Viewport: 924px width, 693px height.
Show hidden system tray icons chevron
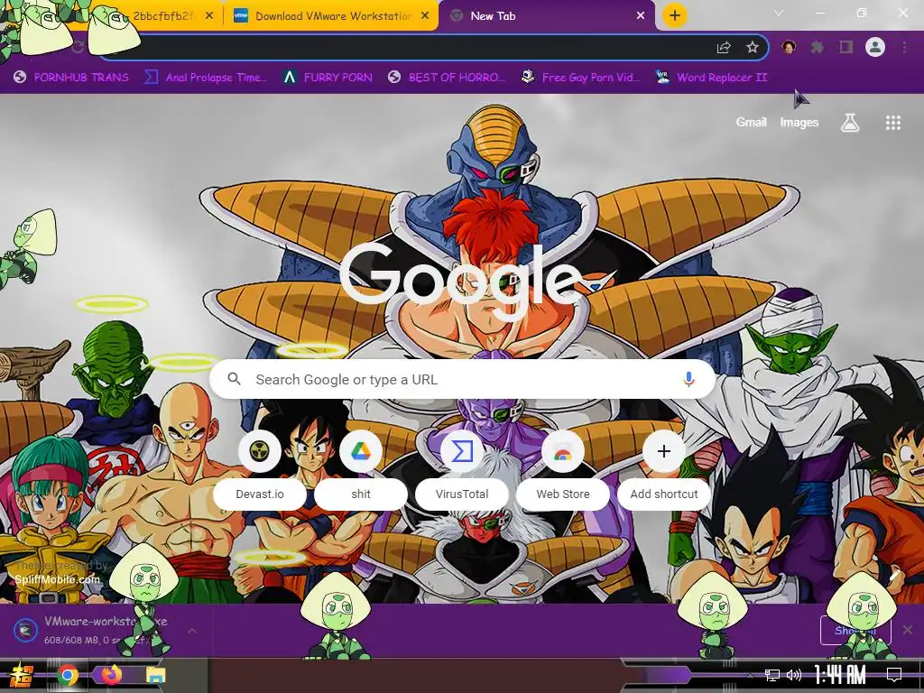[x=750, y=675]
